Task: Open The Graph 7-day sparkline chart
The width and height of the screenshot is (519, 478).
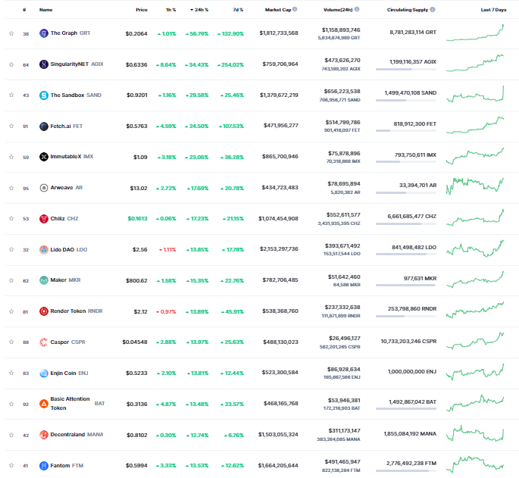Action: point(475,33)
